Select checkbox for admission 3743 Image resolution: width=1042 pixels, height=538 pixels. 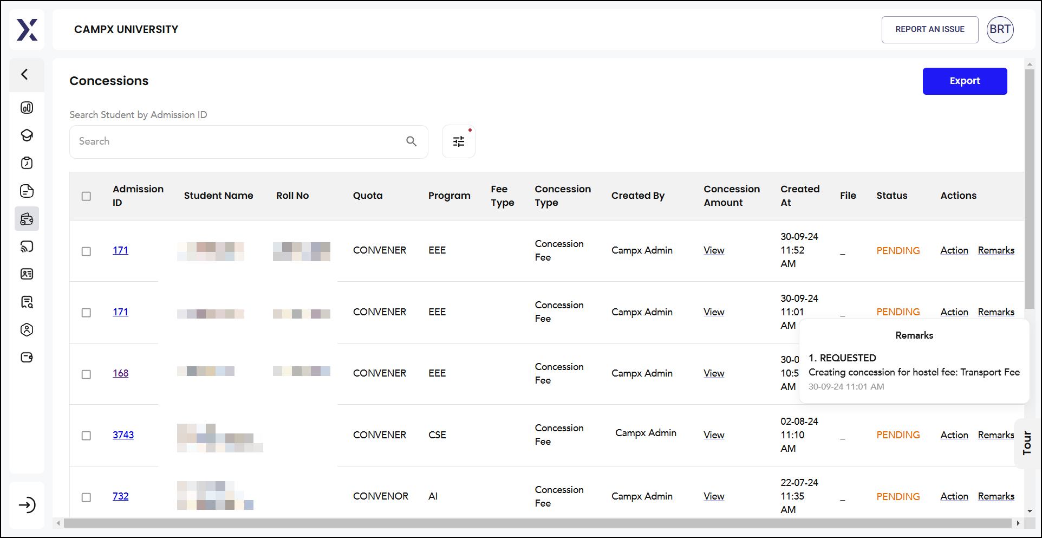tap(86, 436)
